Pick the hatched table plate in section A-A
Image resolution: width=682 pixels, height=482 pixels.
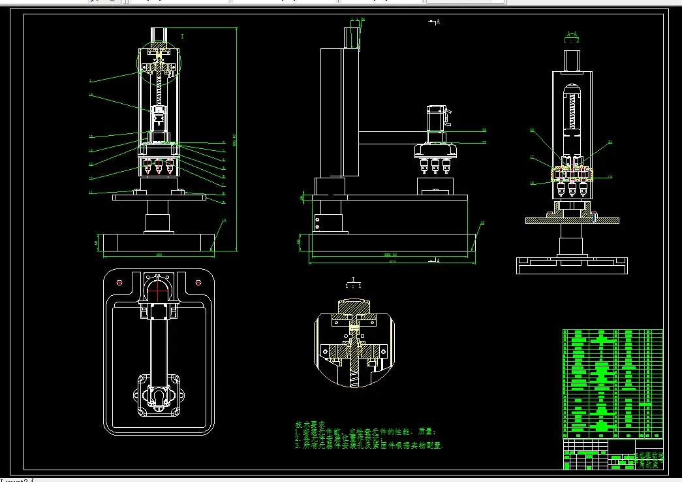(x=572, y=221)
